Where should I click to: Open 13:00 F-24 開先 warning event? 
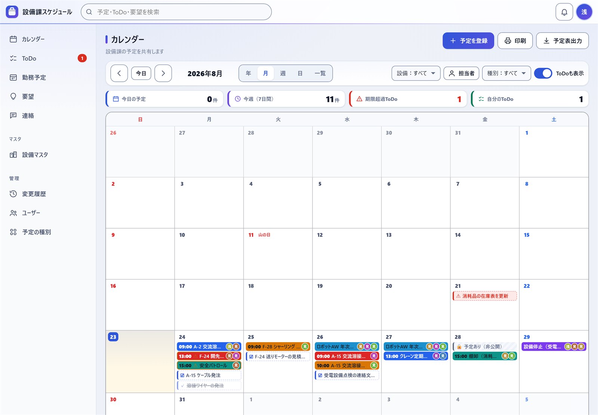click(209, 356)
